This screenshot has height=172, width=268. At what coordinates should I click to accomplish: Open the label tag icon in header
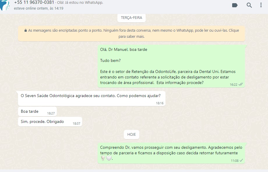[235, 5]
